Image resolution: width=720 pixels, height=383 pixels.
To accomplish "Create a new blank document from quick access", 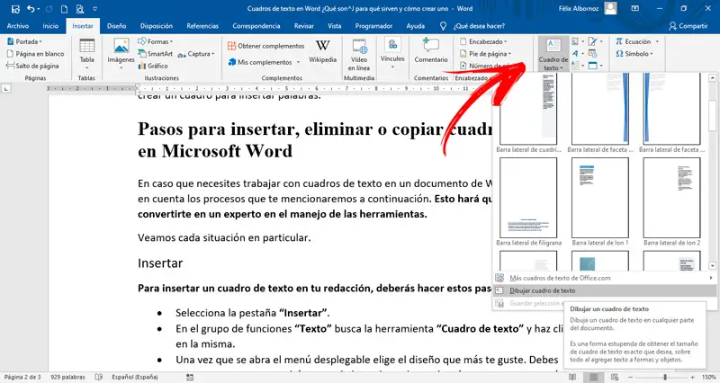I will 64,9.
